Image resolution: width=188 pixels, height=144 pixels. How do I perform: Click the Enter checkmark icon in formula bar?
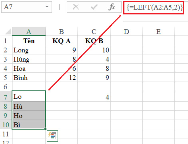click(94, 7)
